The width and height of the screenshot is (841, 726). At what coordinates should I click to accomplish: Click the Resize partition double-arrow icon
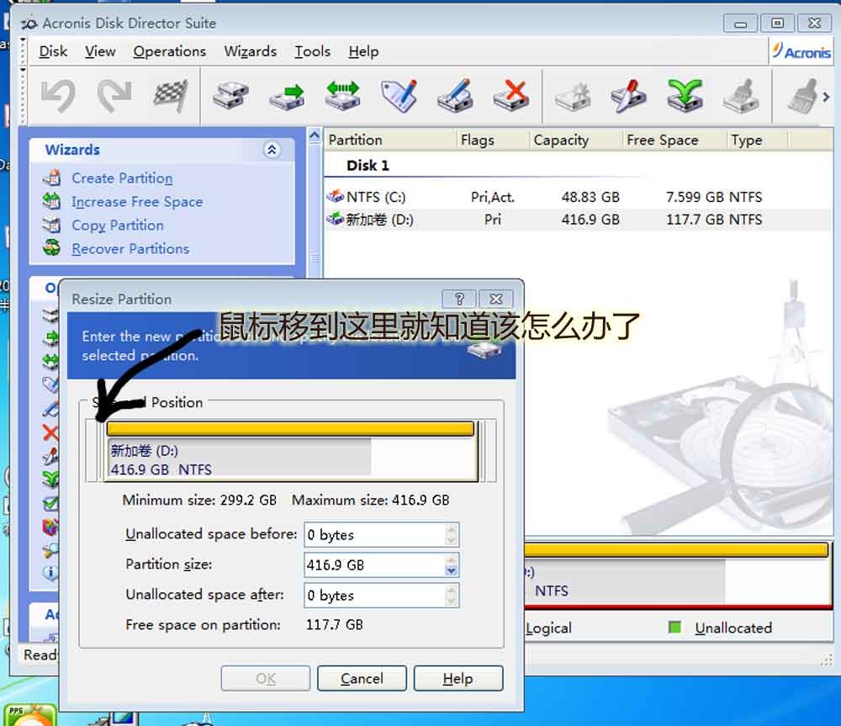(x=343, y=94)
